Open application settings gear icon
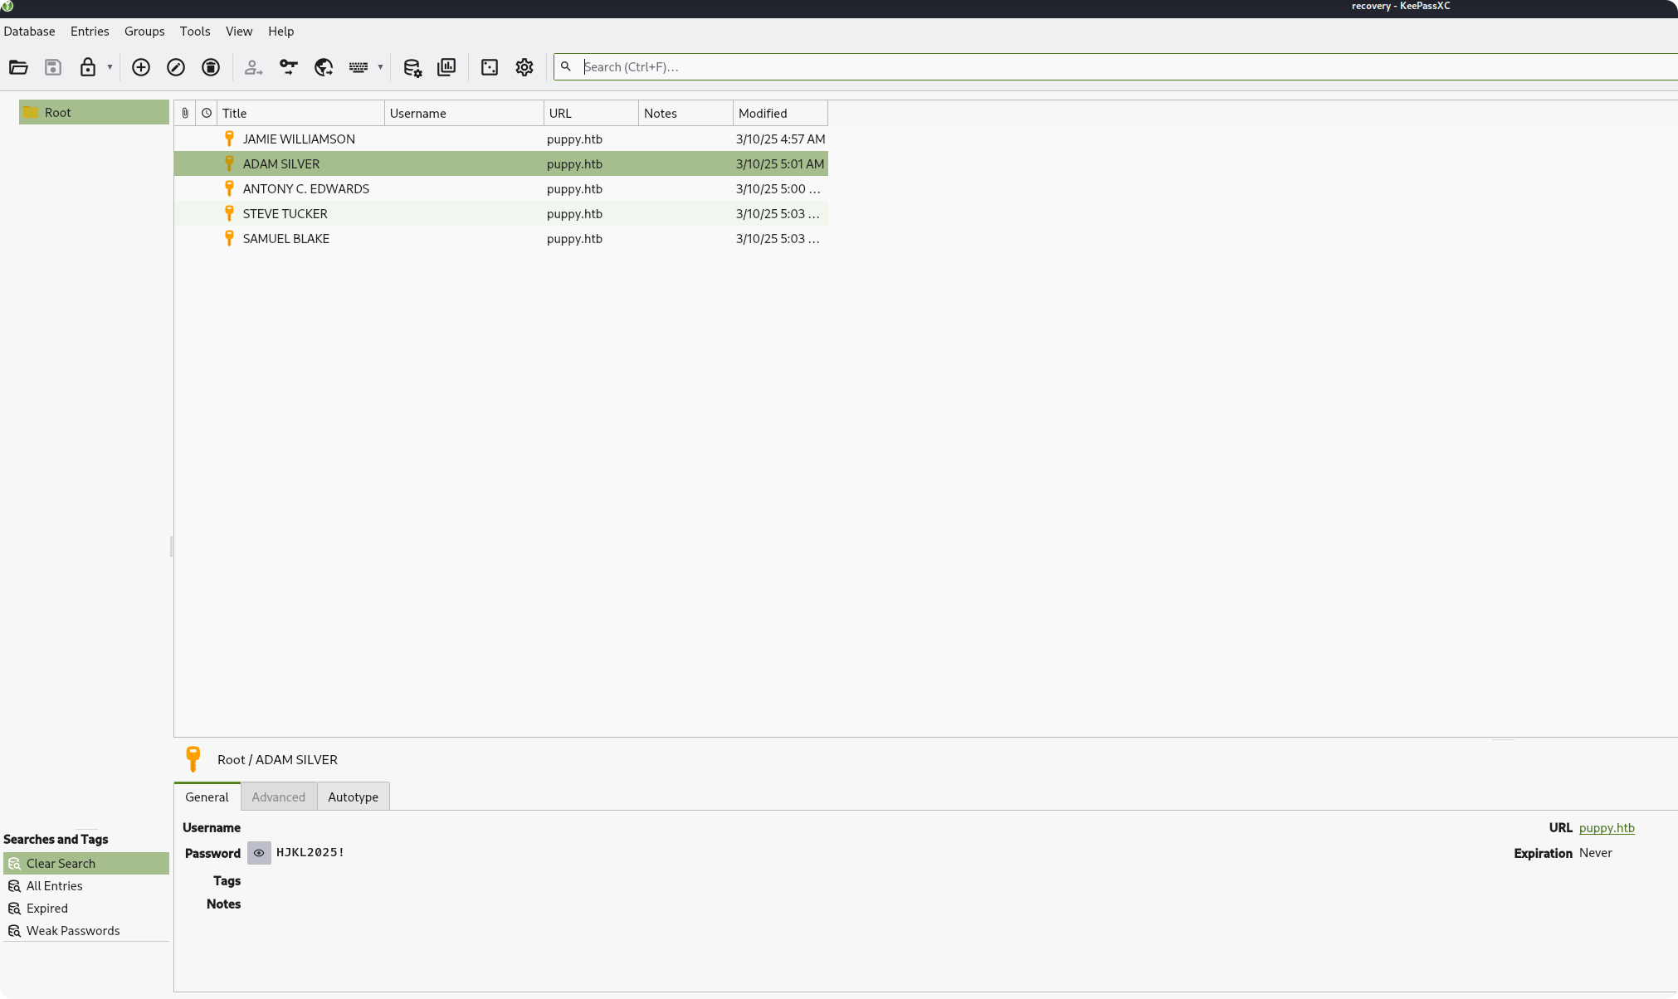Screen dimensions: 1678x999 (x=524, y=67)
